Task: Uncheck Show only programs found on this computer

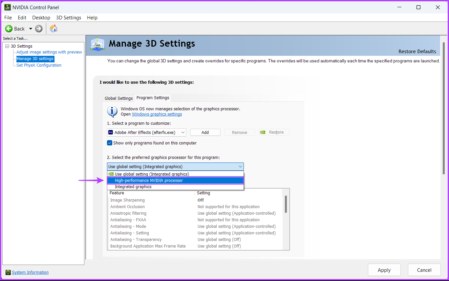Action: coord(110,143)
